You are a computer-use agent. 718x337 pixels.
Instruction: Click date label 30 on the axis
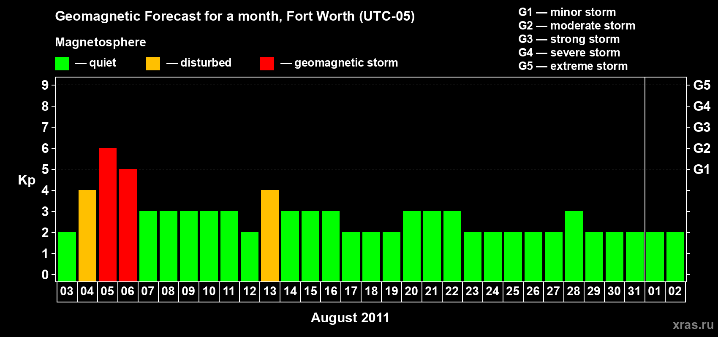coord(614,291)
